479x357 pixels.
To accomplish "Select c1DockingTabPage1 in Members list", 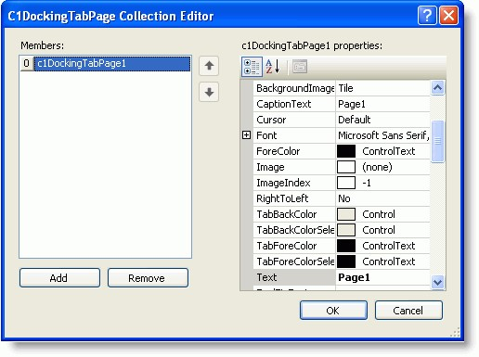I will [x=112, y=64].
